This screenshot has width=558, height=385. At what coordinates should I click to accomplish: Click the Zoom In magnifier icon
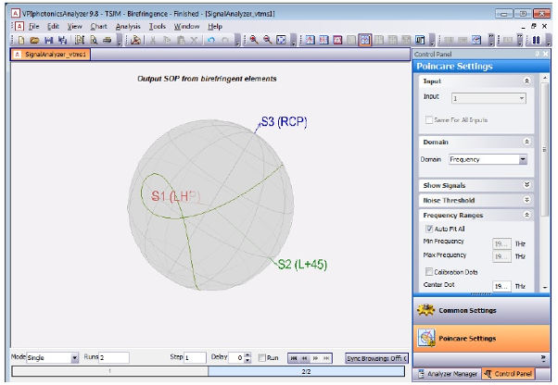coord(254,40)
